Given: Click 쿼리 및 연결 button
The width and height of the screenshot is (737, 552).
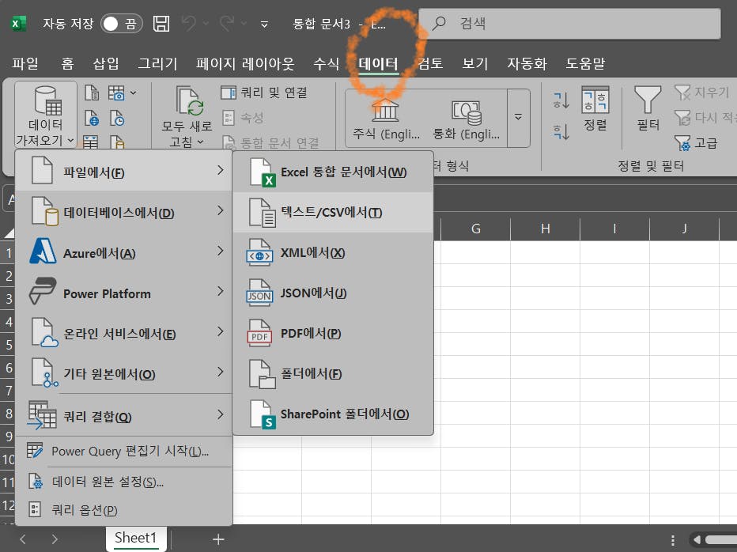Looking at the screenshot, I should pyautogui.click(x=264, y=93).
